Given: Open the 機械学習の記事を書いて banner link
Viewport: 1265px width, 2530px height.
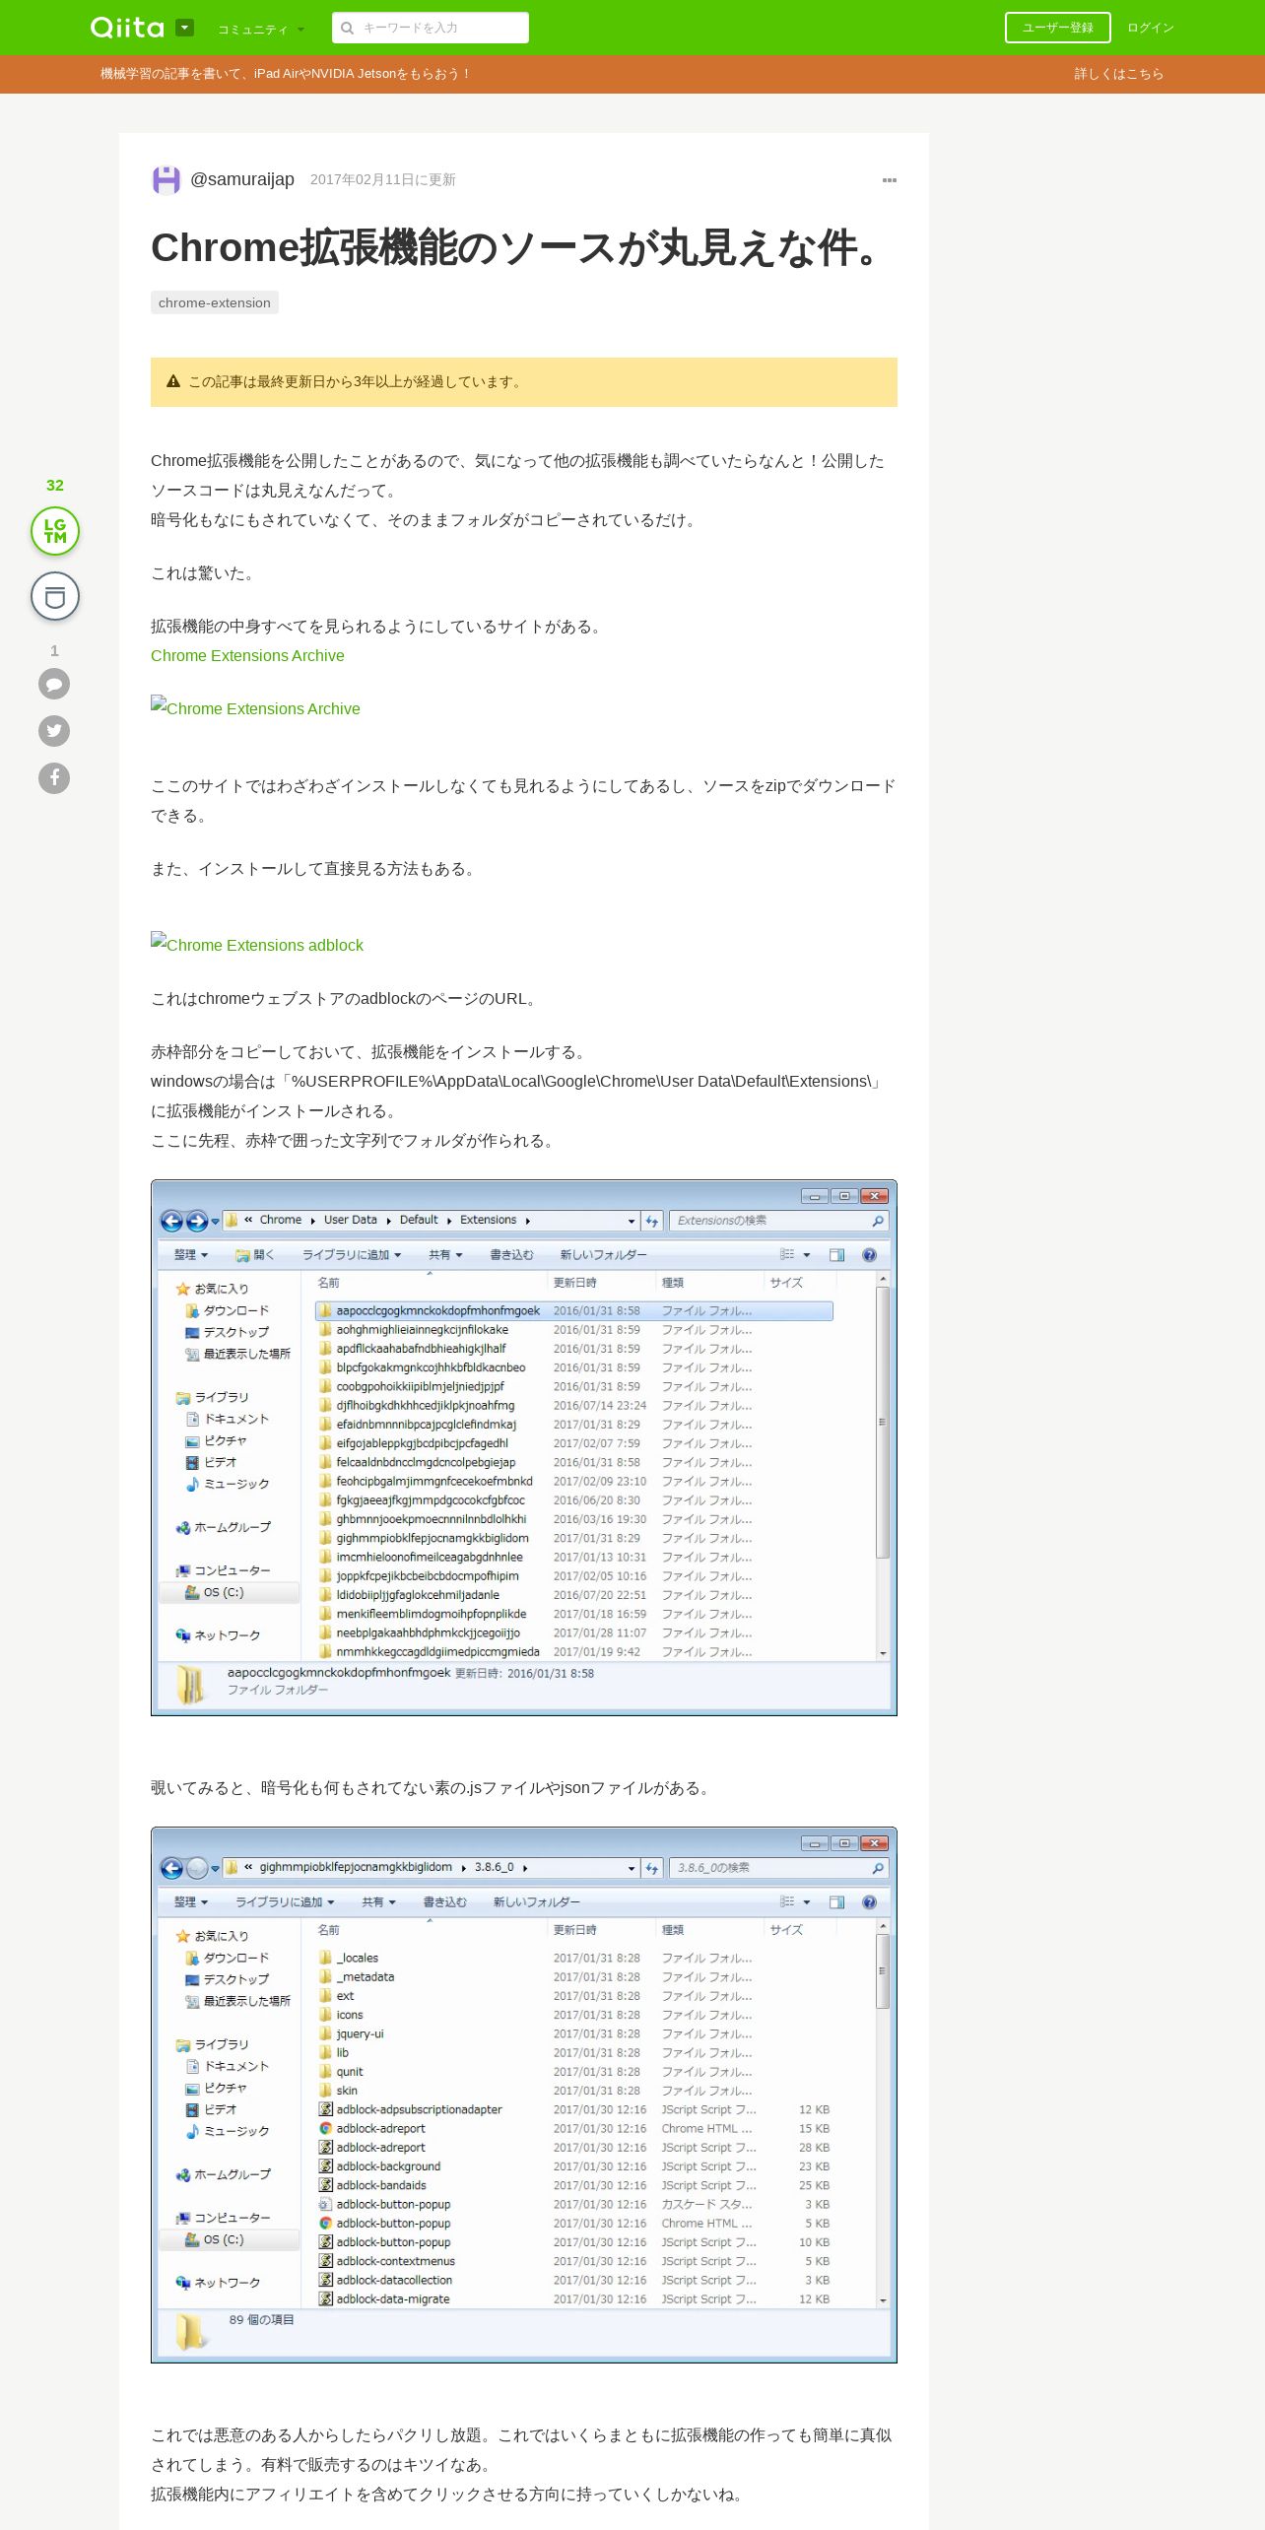Looking at the screenshot, I should coord(286,74).
